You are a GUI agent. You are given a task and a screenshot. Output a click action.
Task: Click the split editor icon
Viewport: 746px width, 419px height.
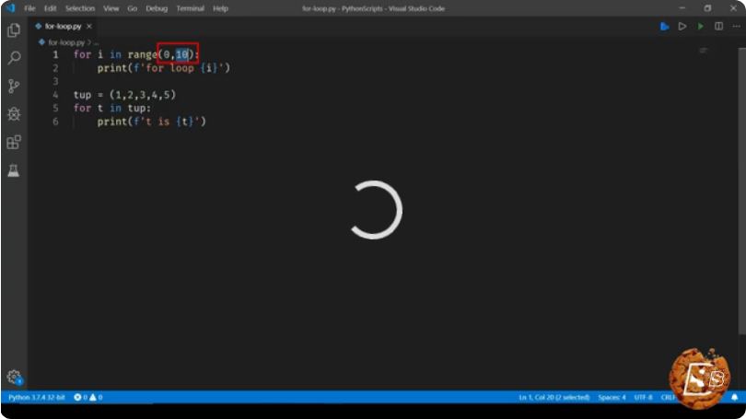click(718, 26)
